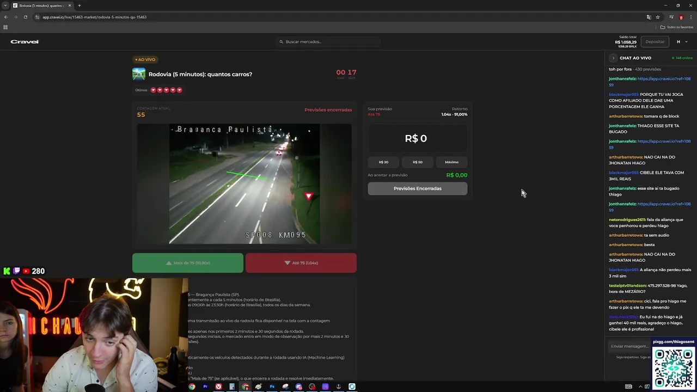Open Vivaldi browser from the taskbar

(x=218, y=387)
